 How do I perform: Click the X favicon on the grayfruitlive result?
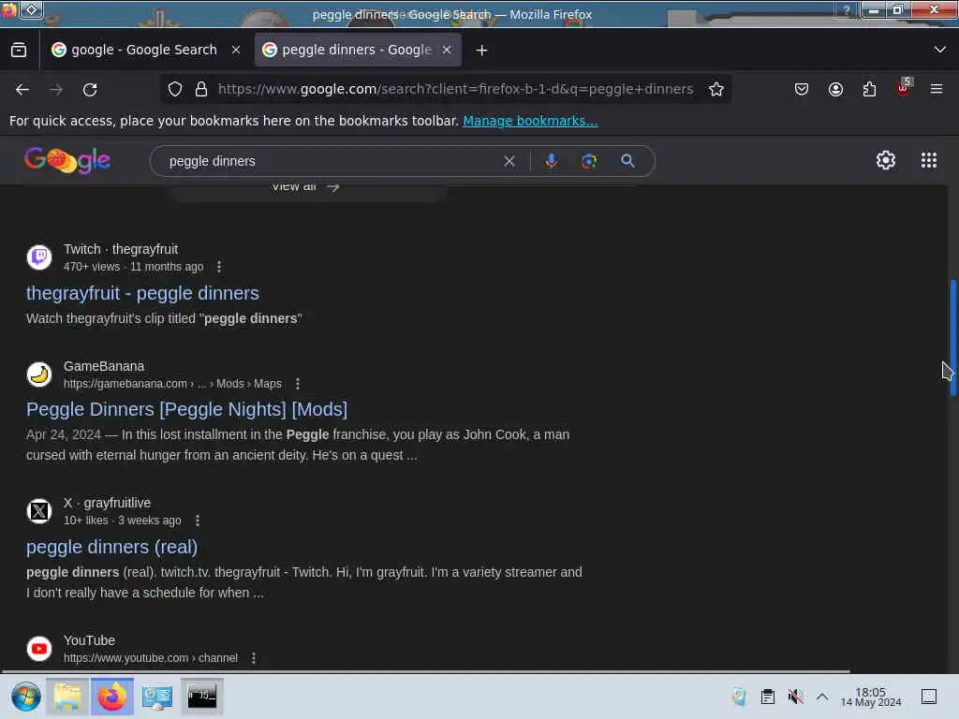pyautogui.click(x=39, y=511)
